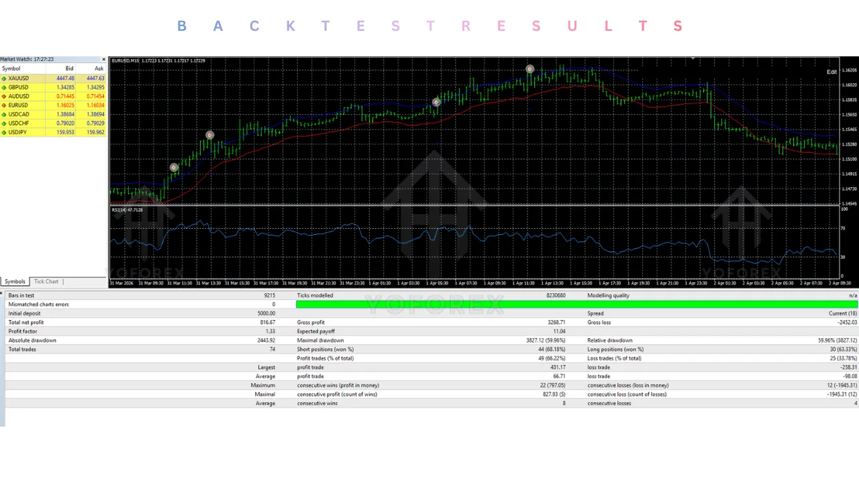859x483 pixels.
Task: Select the Total trades value 74
Action: pyautogui.click(x=272, y=350)
